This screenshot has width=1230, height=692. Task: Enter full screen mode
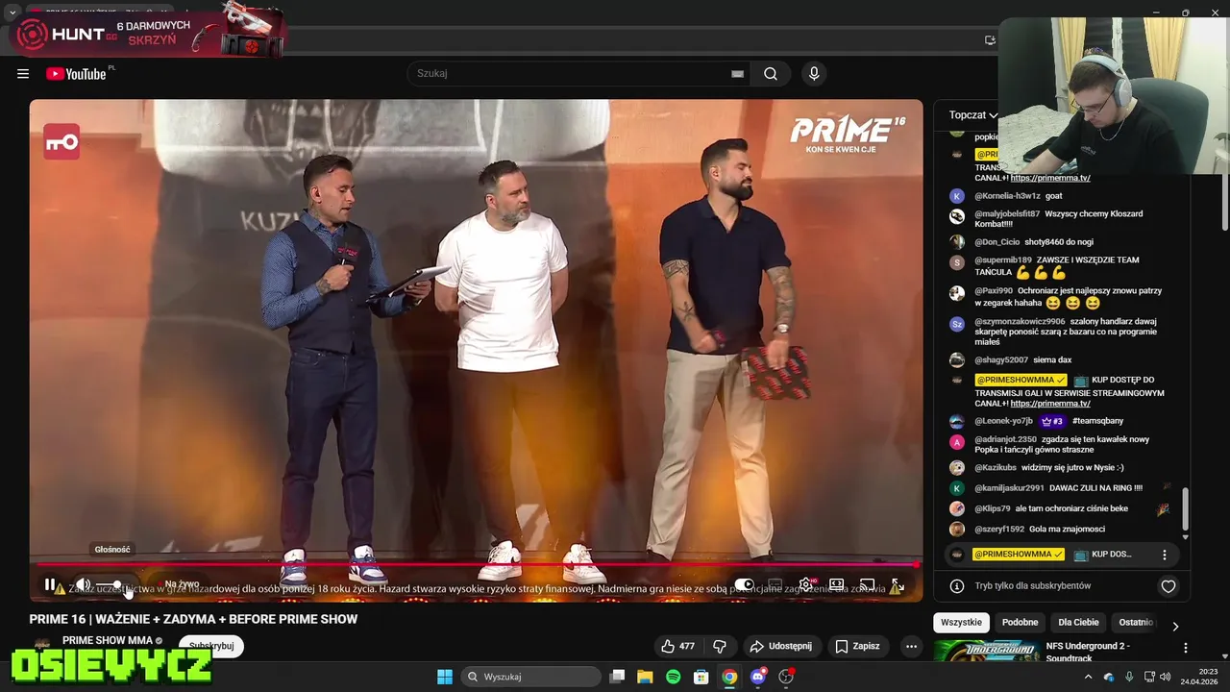click(x=898, y=584)
